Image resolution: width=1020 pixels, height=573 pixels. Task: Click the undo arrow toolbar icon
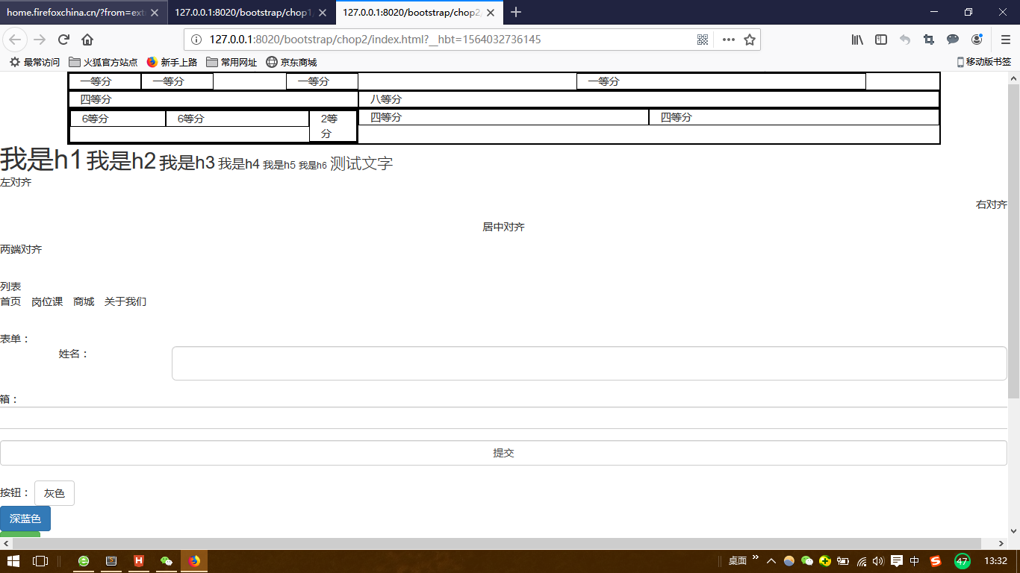(905, 40)
